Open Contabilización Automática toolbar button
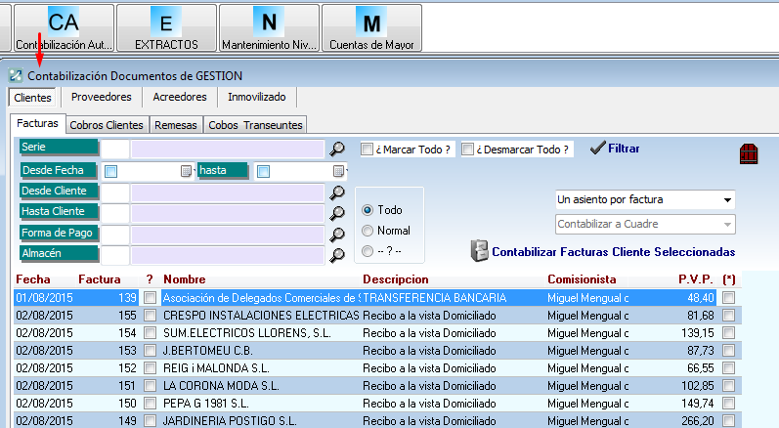This screenshot has width=779, height=428. pyautogui.click(x=64, y=27)
